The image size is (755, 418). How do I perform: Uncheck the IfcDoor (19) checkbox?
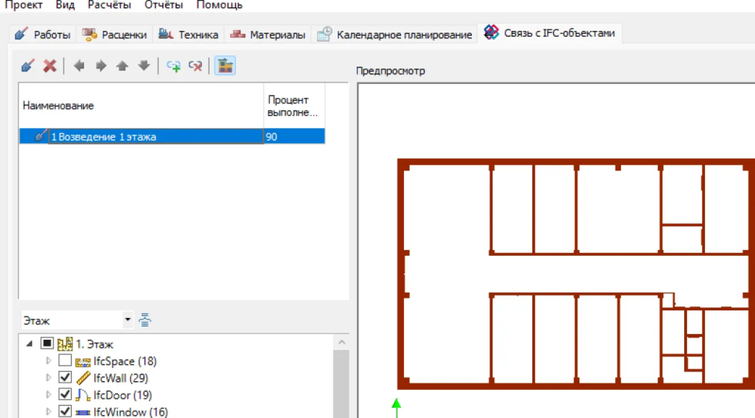pyautogui.click(x=65, y=394)
